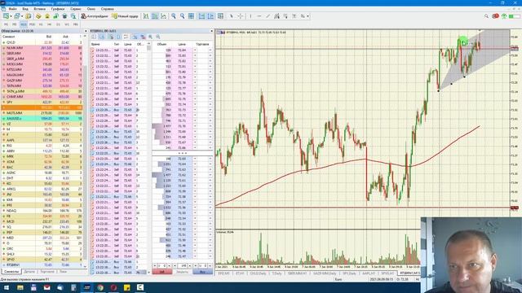Zoom out on the chart
The width and height of the screenshot is (522, 293).
tap(182, 16)
